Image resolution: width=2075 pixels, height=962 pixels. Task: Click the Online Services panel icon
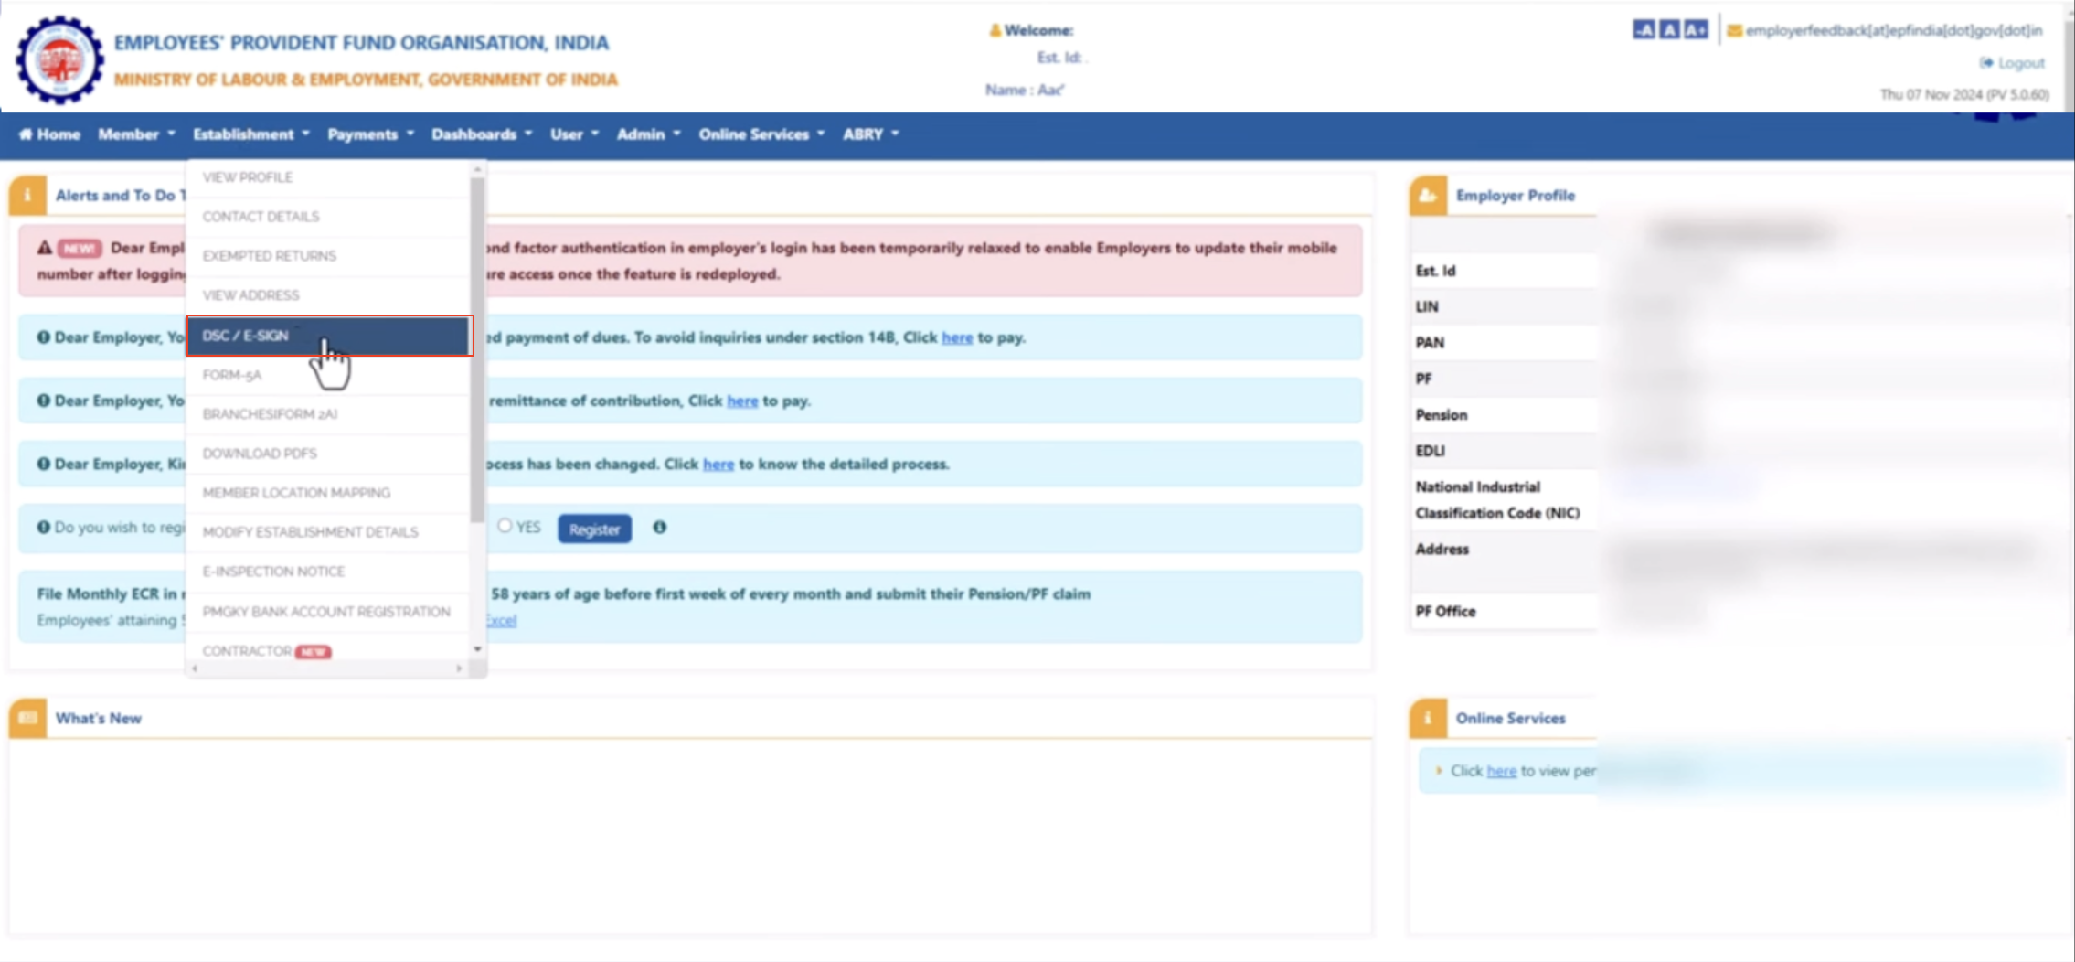point(1428,718)
